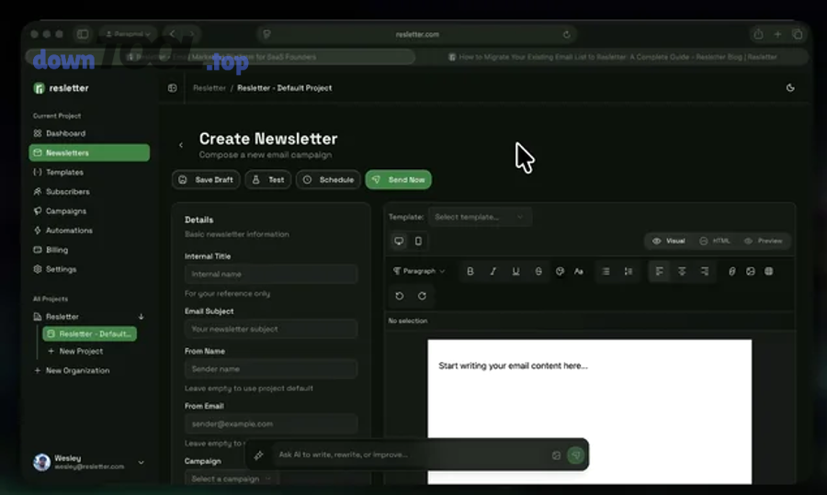This screenshot has width=827, height=495.
Task: Click the underline formatting icon
Action: click(515, 272)
